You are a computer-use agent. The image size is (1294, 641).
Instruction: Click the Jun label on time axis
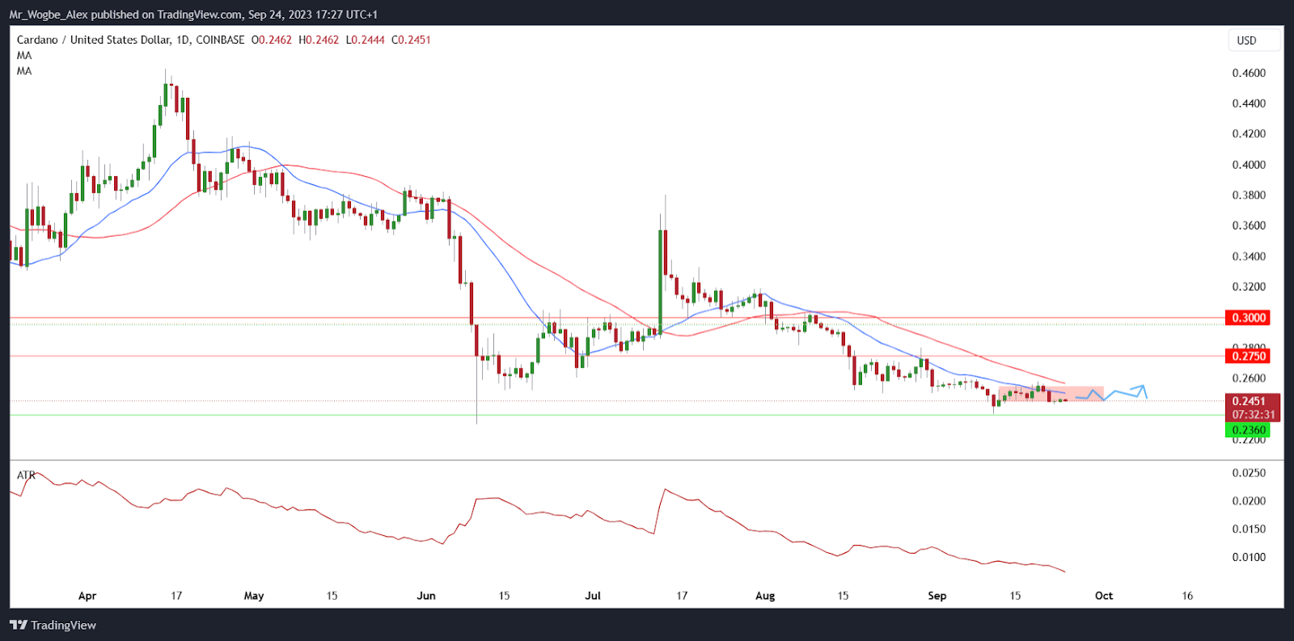click(425, 596)
